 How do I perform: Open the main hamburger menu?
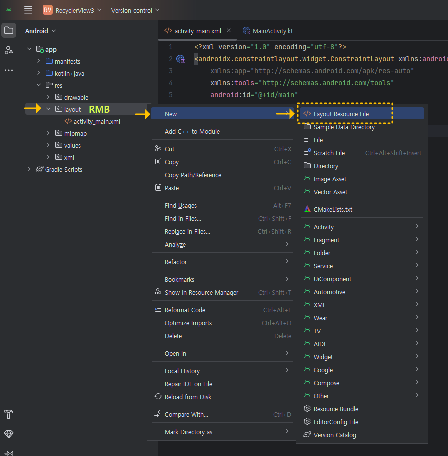tap(28, 10)
